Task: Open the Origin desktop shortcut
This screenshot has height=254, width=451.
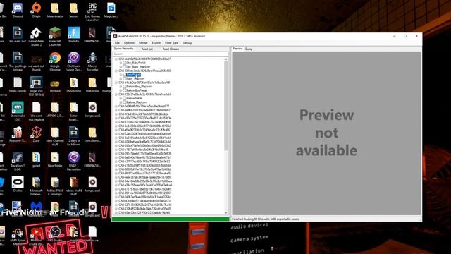Action: tap(36, 11)
